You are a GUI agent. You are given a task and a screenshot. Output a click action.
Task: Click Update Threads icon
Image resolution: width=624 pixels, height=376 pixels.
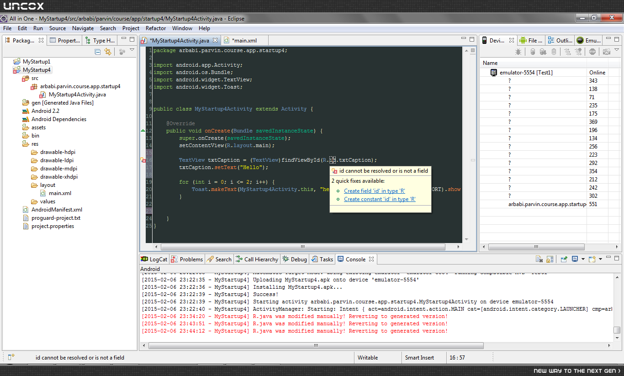tap(567, 52)
